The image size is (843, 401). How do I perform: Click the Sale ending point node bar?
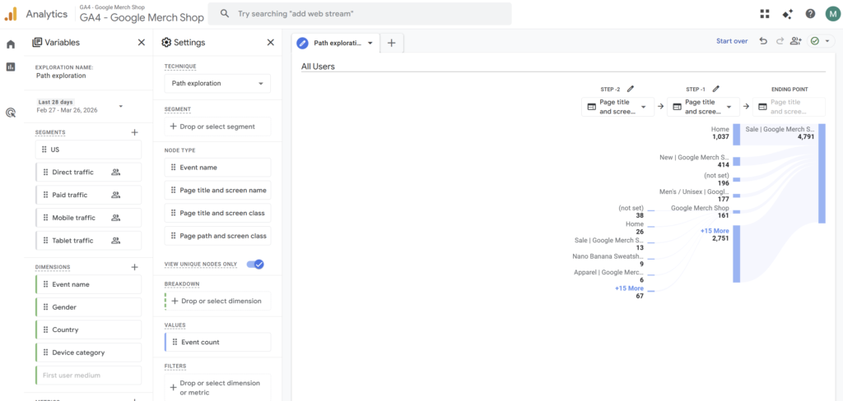(x=822, y=174)
